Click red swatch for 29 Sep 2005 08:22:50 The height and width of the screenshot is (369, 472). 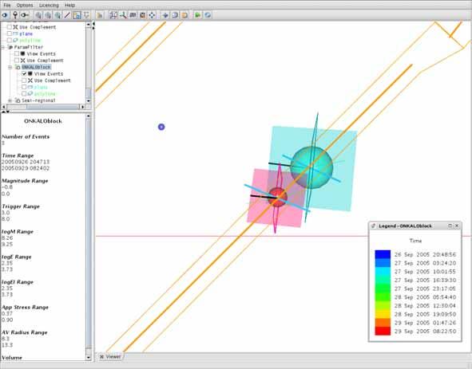point(383,331)
